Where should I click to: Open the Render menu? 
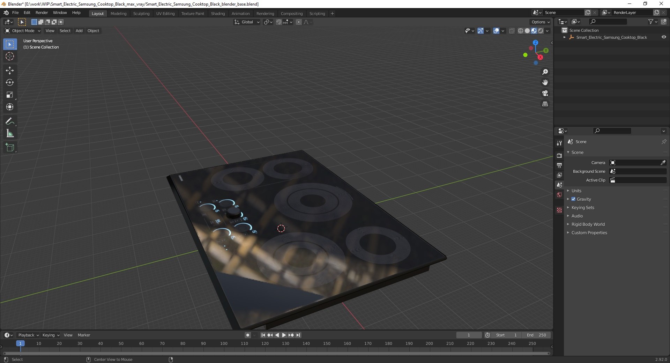pos(42,13)
